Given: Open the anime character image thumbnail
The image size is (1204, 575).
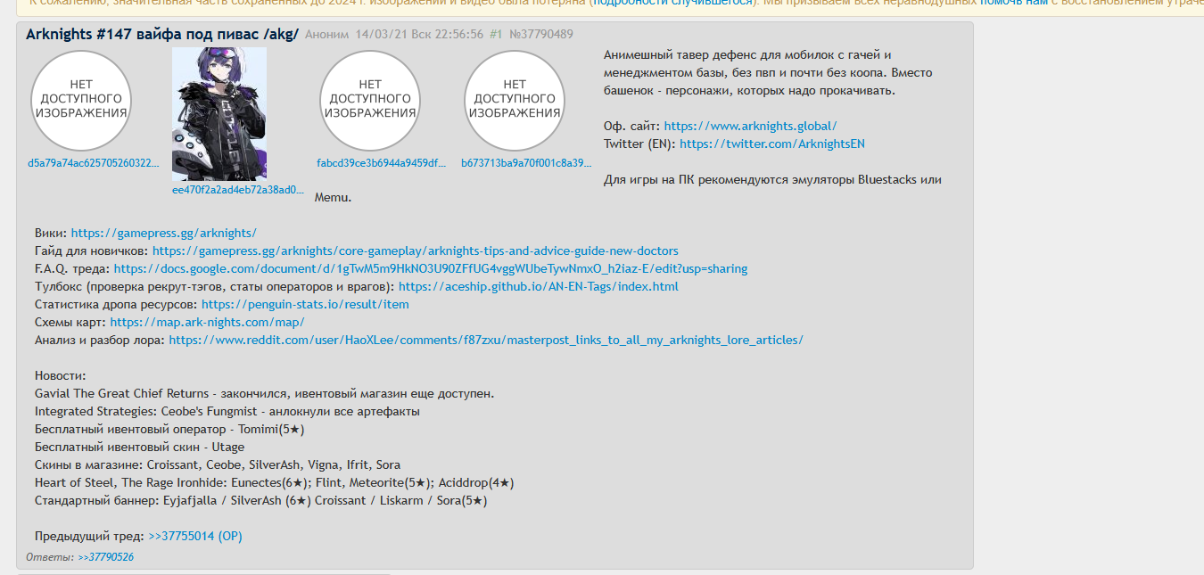Looking at the screenshot, I should point(219,114).
